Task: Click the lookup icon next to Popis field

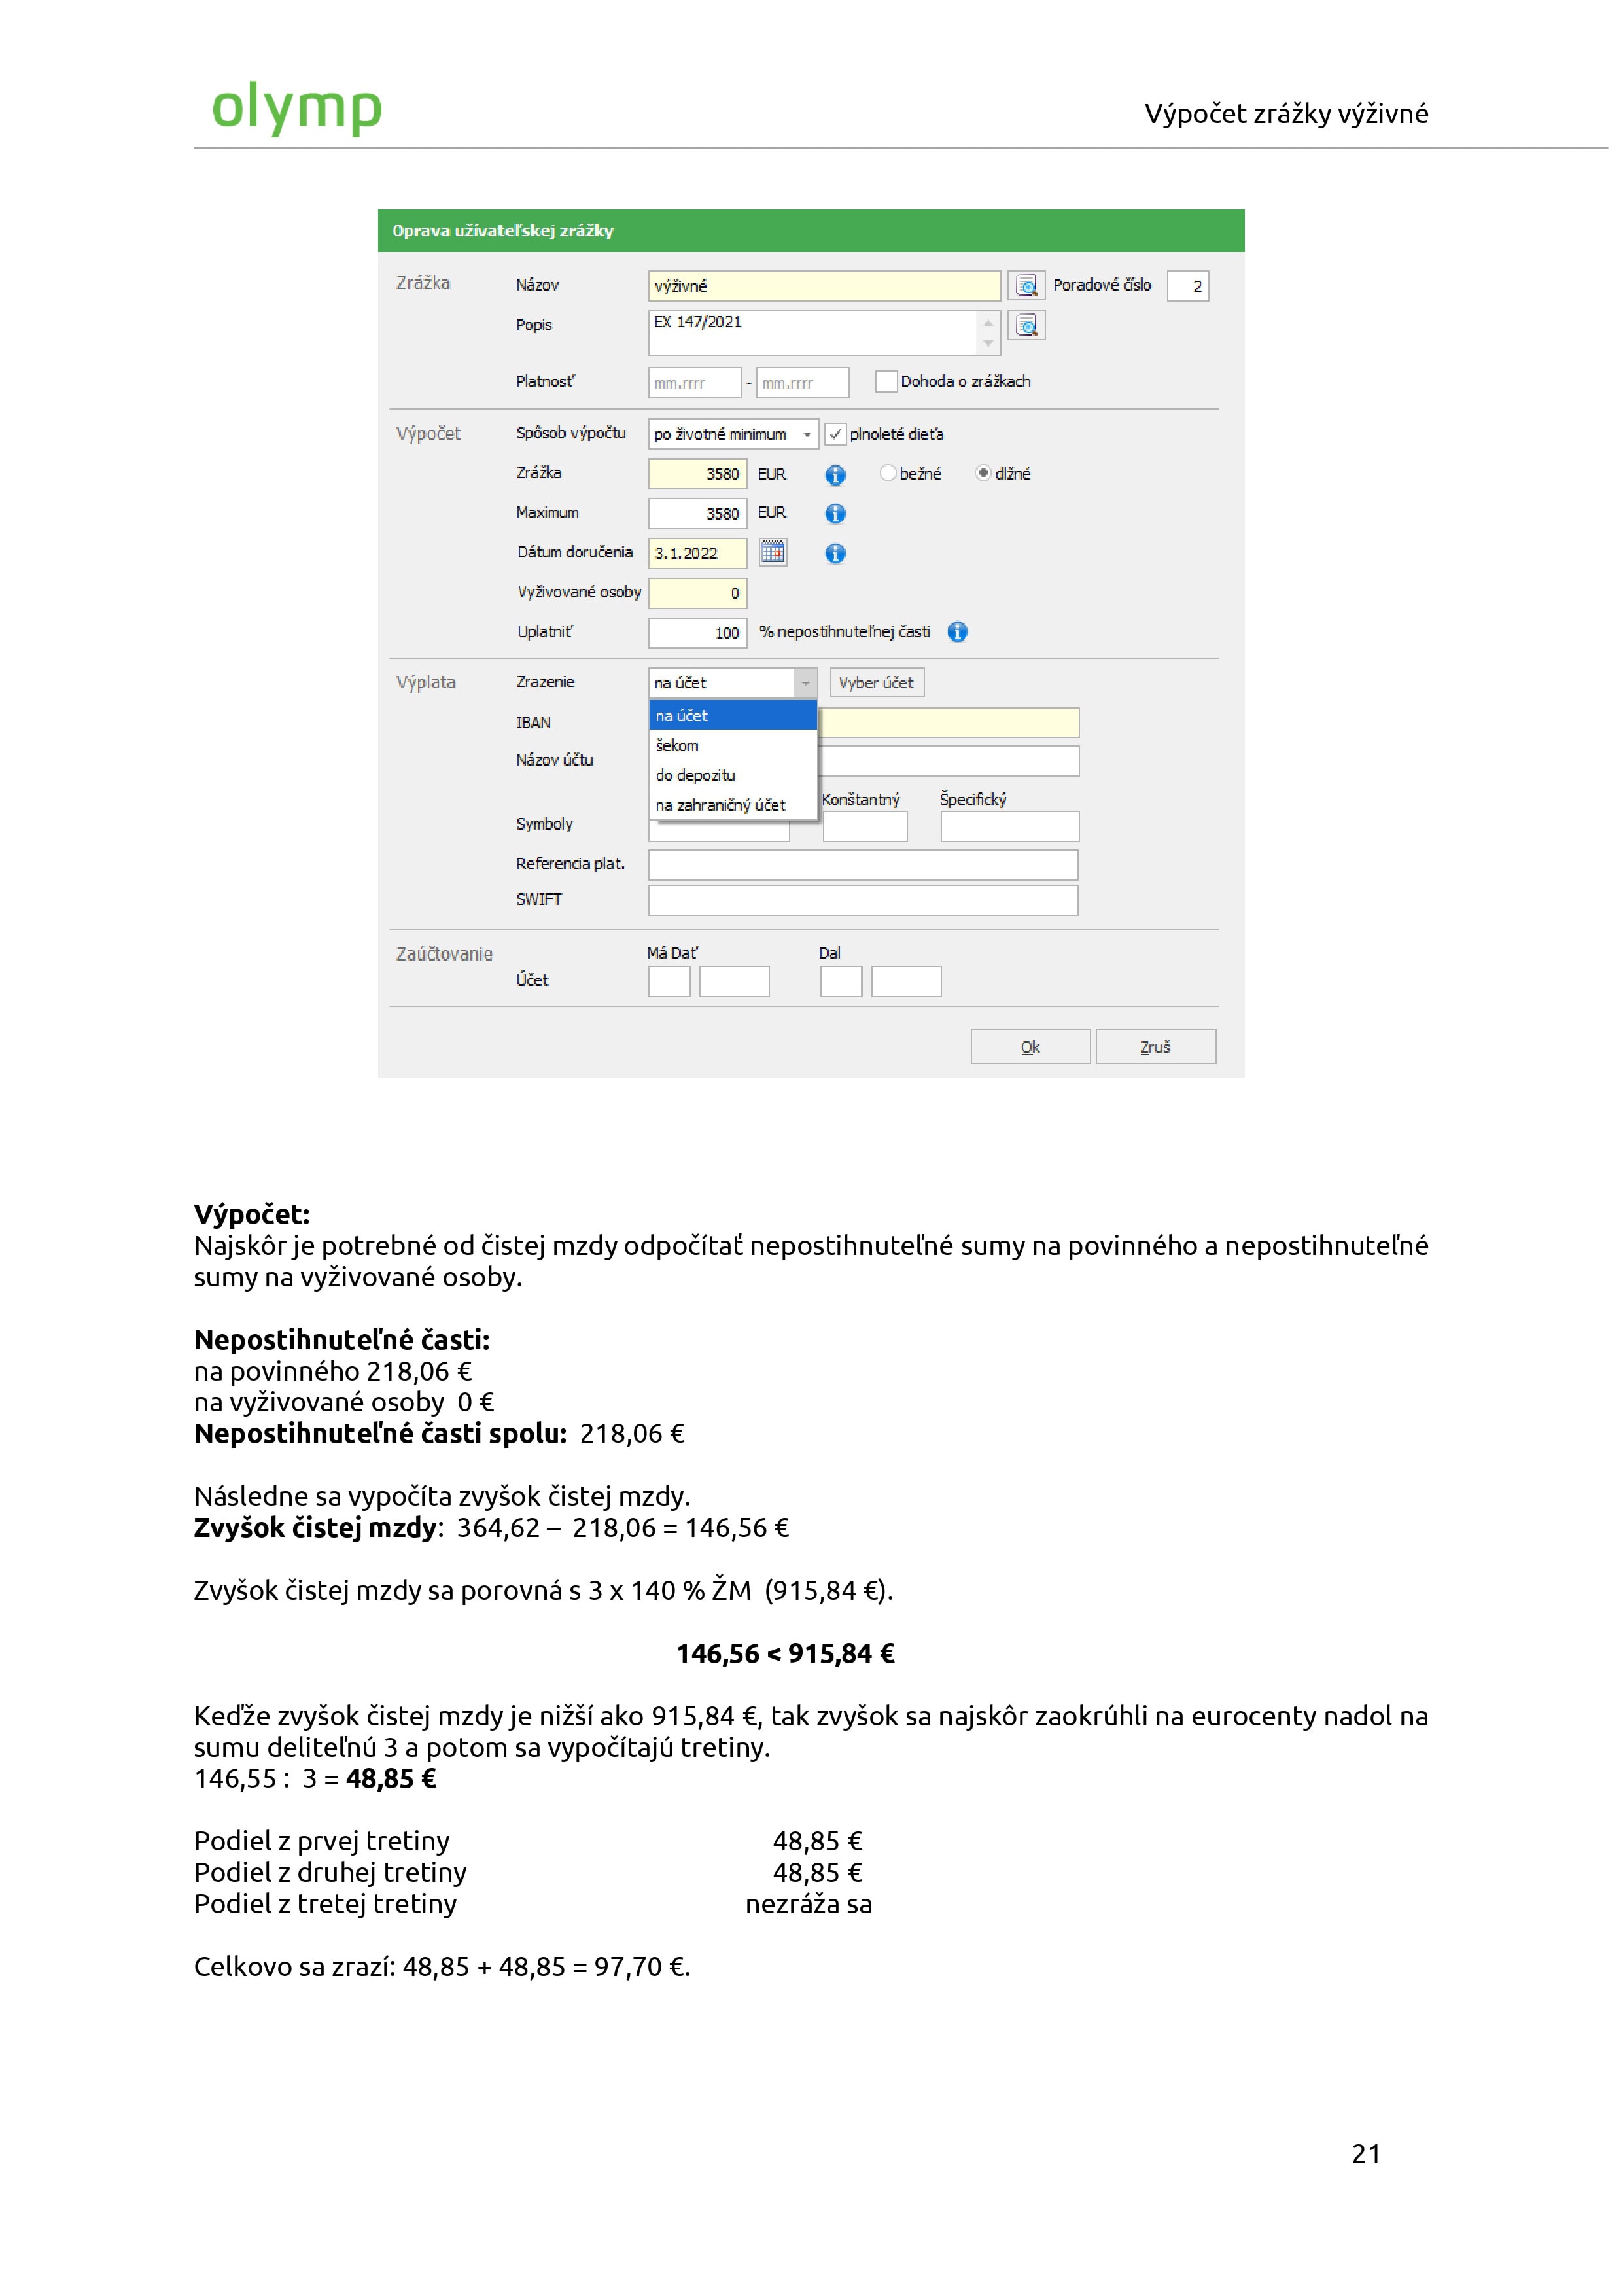Action: point(1026,326)
